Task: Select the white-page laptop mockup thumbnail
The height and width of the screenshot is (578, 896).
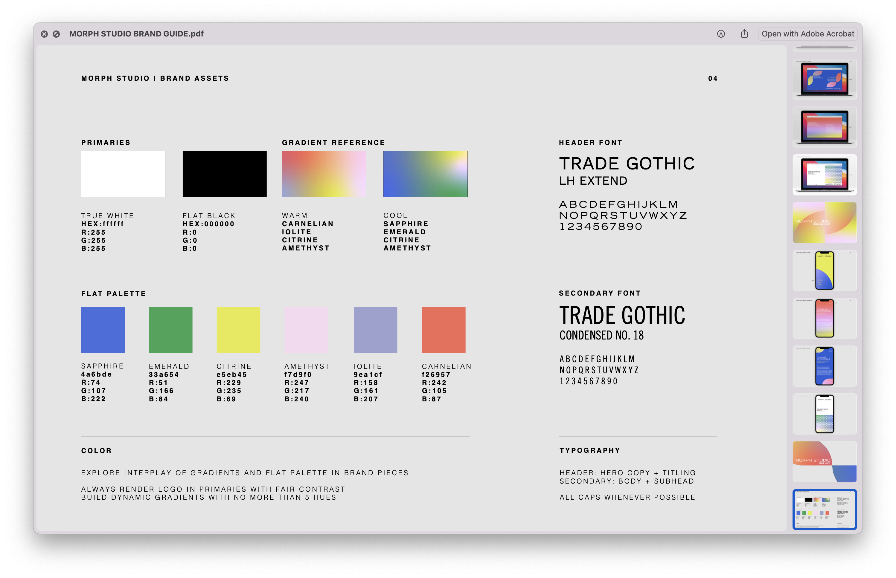Action: coord(824,175)
